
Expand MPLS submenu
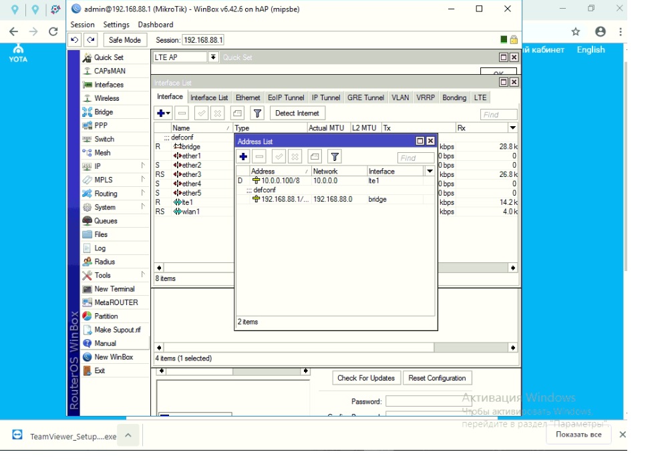click(x=115, y=180)
